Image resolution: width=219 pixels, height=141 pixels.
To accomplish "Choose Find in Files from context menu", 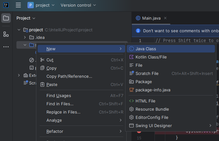I will 60,104.
